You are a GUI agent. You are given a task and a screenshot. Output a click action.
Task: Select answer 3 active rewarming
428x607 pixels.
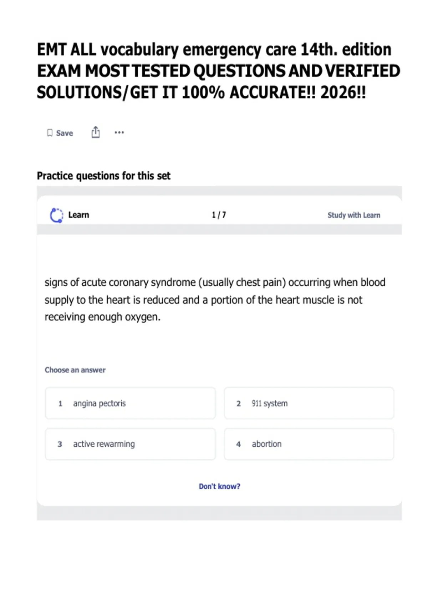130,444
